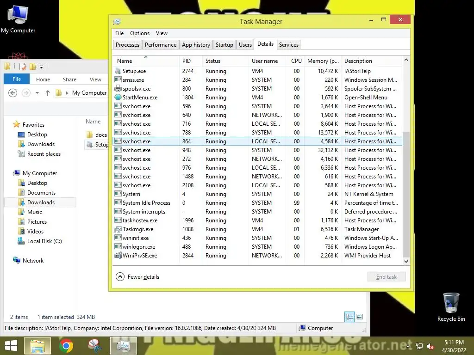Screen dimensions: 474x355
Task: Sort processes by the CPU column header
Action: coord(295,61)
